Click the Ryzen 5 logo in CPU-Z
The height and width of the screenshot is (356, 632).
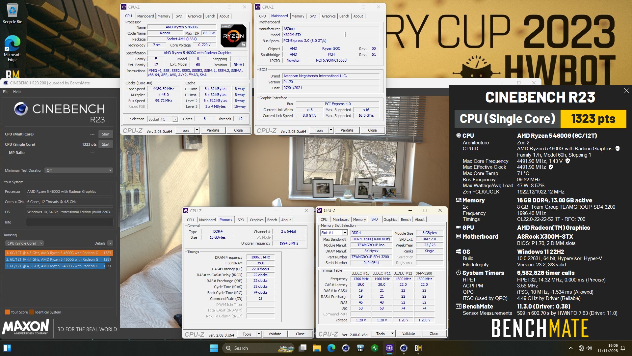[x=233, y=36]
